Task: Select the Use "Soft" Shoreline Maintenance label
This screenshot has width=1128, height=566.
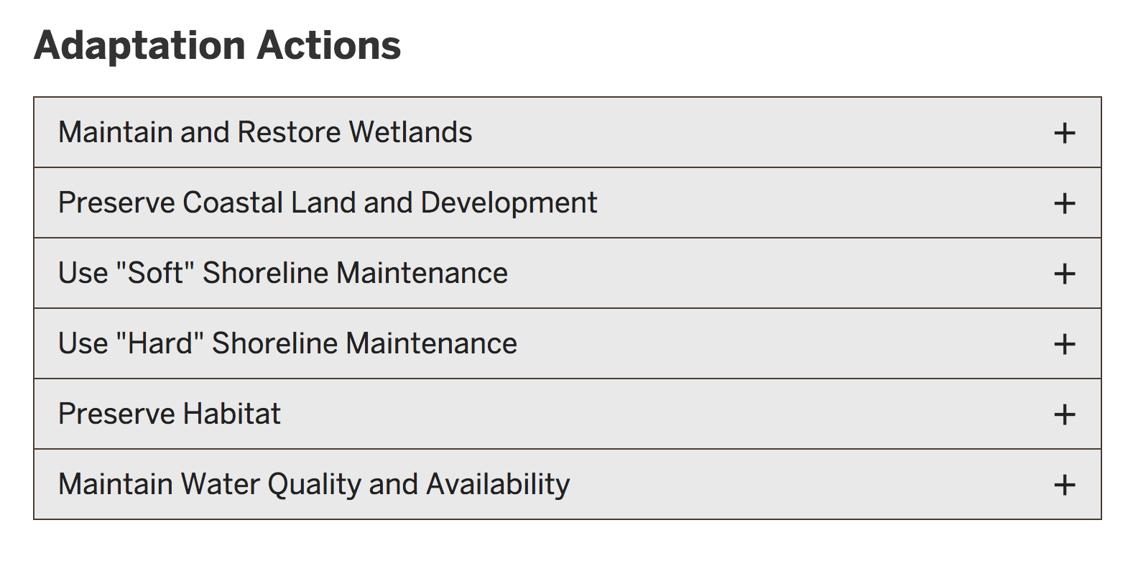Action: (x=283, y=273)
